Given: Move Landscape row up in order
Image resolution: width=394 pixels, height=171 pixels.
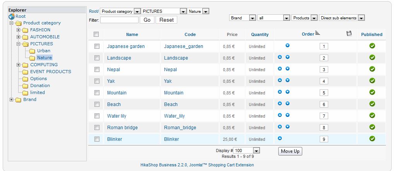Looking at the screenshot, I should 280,57.
